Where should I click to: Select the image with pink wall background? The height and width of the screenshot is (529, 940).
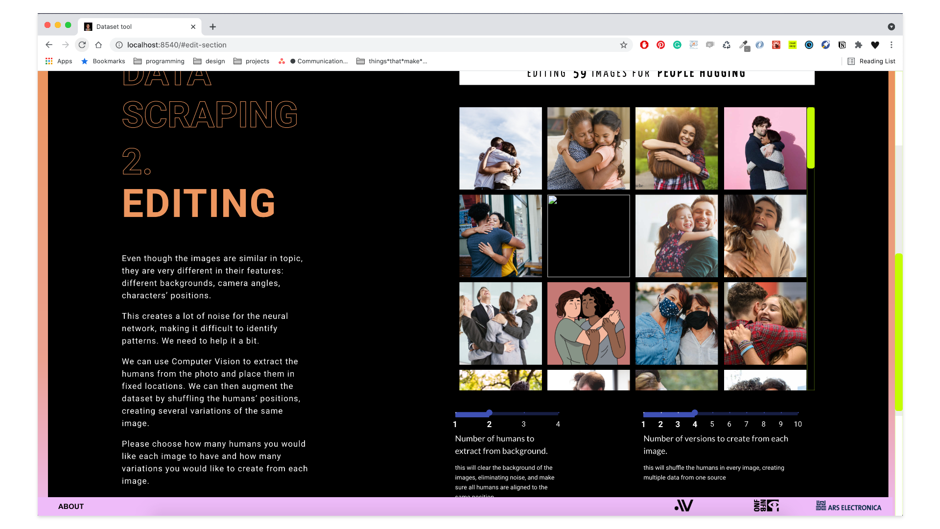pos(765,148)
